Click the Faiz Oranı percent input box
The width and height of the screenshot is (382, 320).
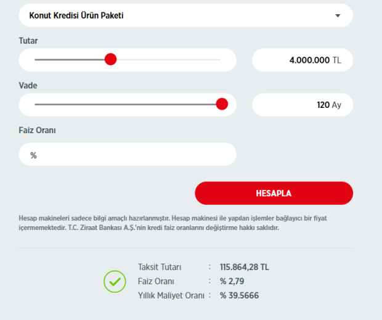coord(128,155)
